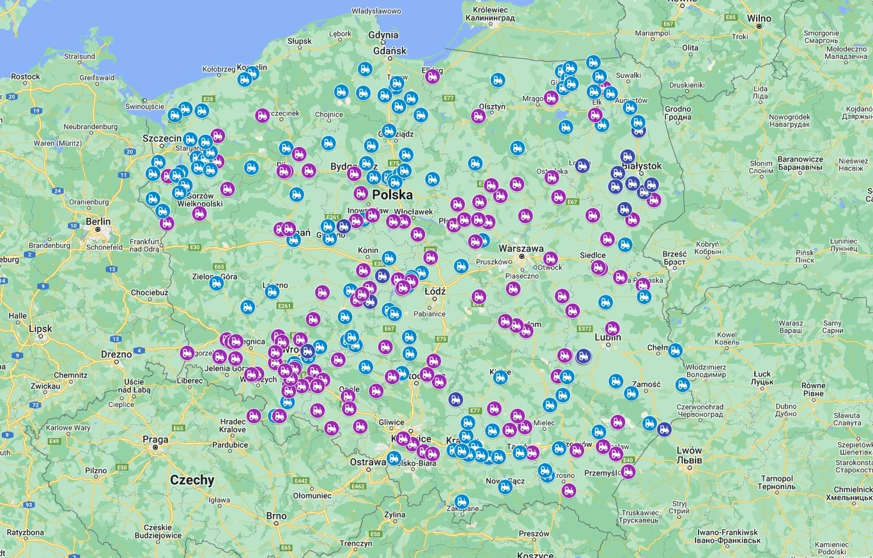
Task: Select the purple tractor marker below Krosno
Action: pos(568,490)
